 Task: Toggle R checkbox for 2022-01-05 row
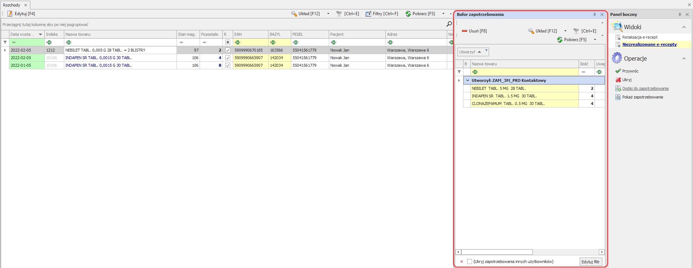228,65
